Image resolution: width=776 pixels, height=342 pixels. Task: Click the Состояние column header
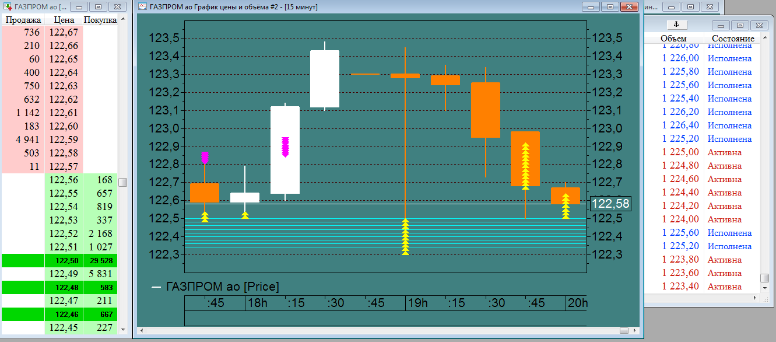pos(733,39)
